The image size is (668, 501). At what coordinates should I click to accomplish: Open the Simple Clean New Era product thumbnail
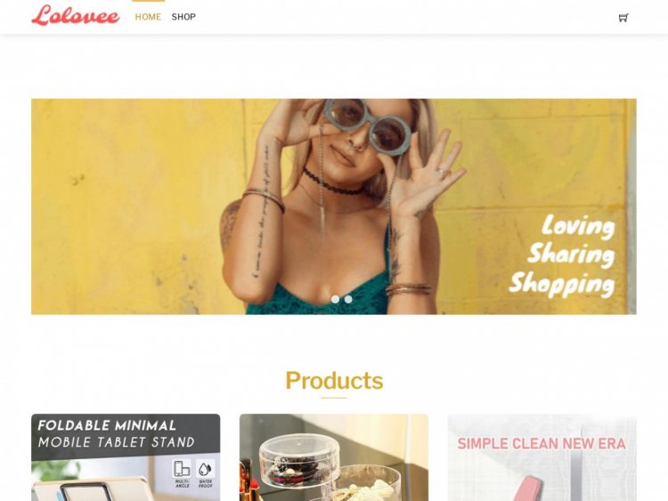coord(542,457)
